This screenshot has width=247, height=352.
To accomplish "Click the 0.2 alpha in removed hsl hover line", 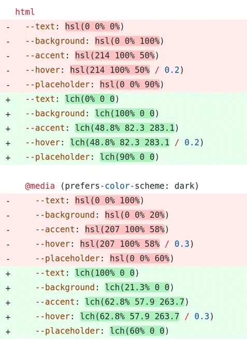I will pyautogui.click(x=172, y=70).
